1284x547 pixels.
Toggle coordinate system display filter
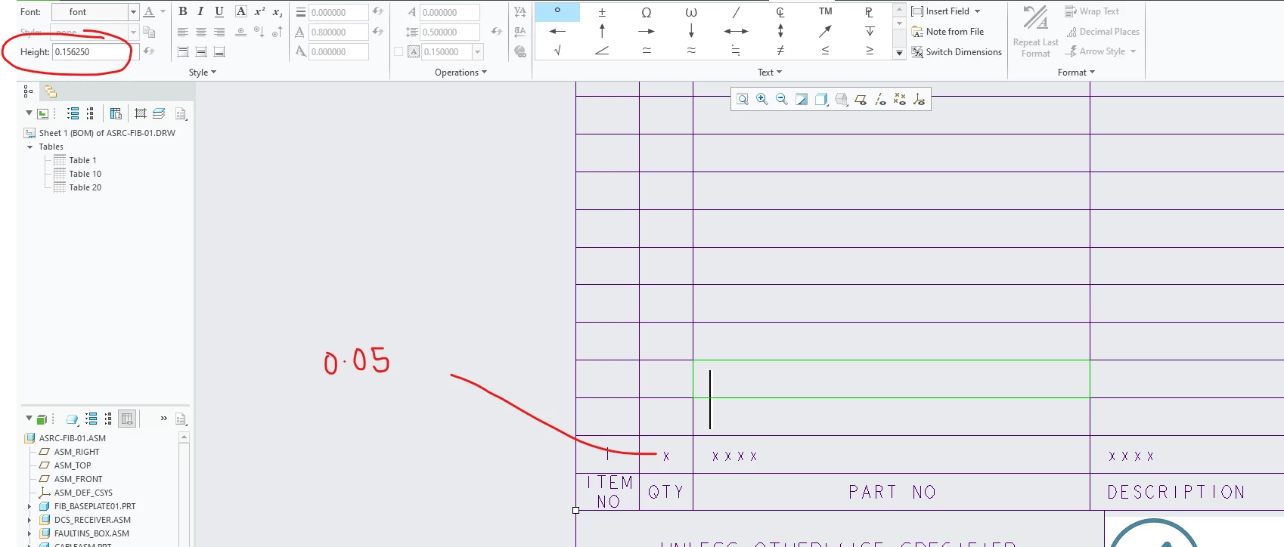[x=920, y=99]
